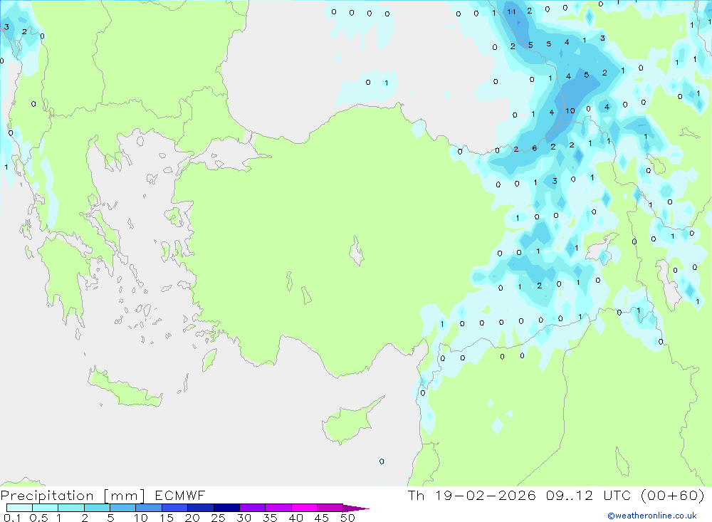
Task: Click the legend scale label '40'
Action: click(x=295, y=518)
